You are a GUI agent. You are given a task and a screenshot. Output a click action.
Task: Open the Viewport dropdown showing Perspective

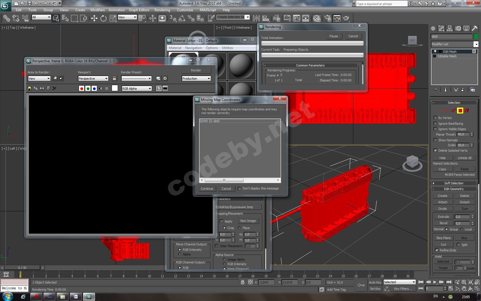tap(93, 79)
